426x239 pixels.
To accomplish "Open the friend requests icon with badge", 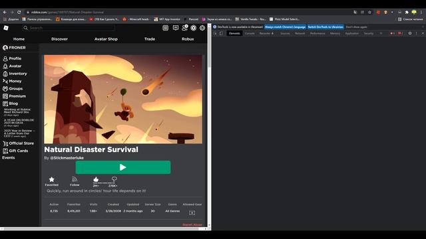I will tap(185, 28).
